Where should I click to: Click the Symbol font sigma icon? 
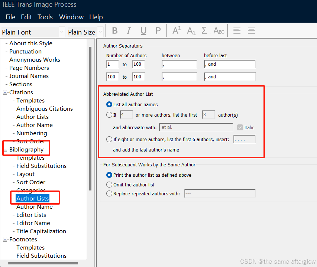(204, 31)
